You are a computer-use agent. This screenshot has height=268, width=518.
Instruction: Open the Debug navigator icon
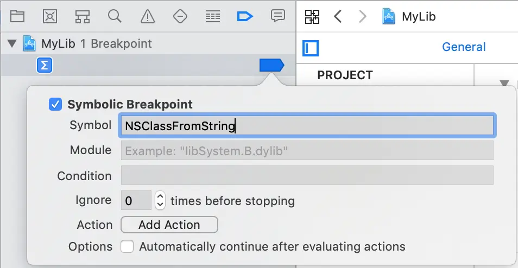tap(213, 16)
